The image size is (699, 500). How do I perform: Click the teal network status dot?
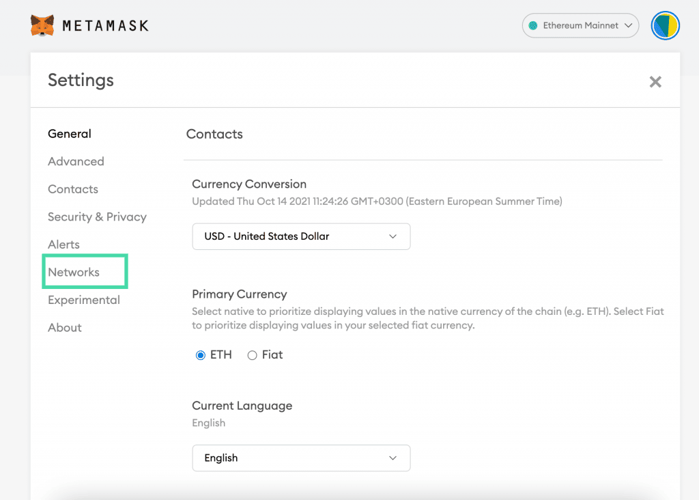coord(532,25)
